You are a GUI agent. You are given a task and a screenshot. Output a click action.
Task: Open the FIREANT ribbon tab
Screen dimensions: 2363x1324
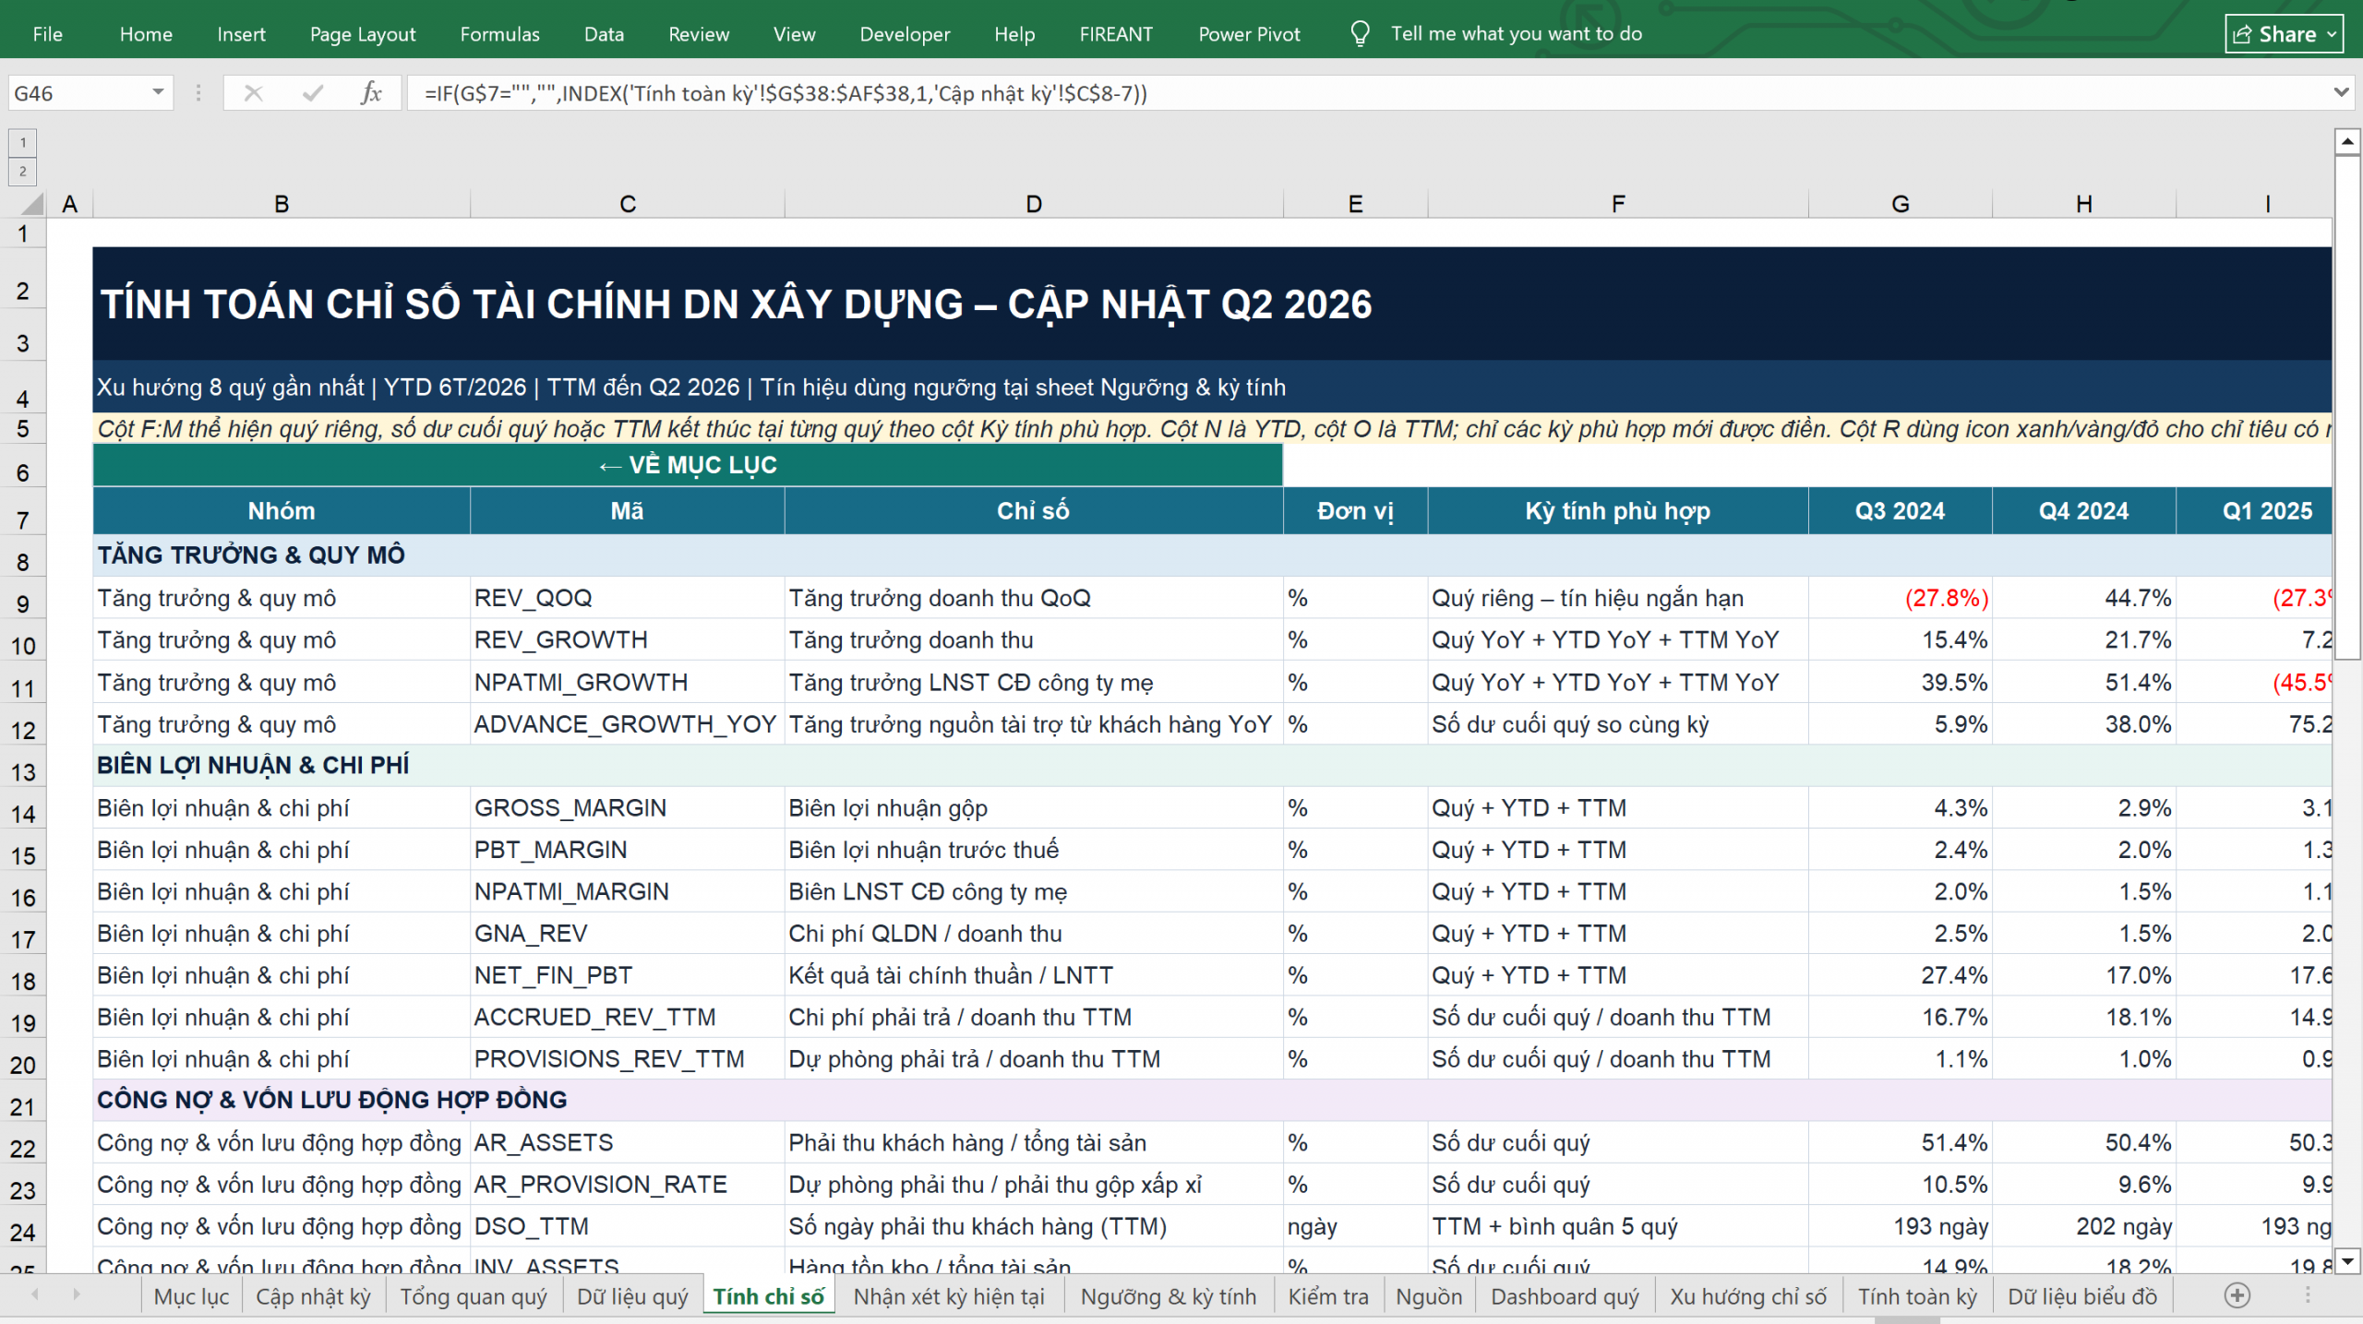1116,34
